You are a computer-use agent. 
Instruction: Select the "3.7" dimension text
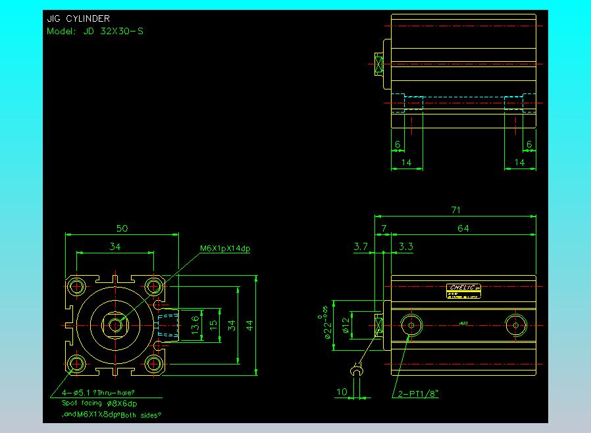361,247
